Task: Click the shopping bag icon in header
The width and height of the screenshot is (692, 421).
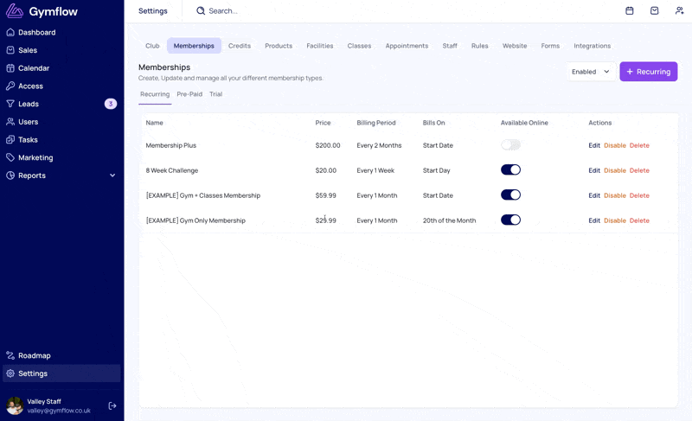Action: coord(655,11)
